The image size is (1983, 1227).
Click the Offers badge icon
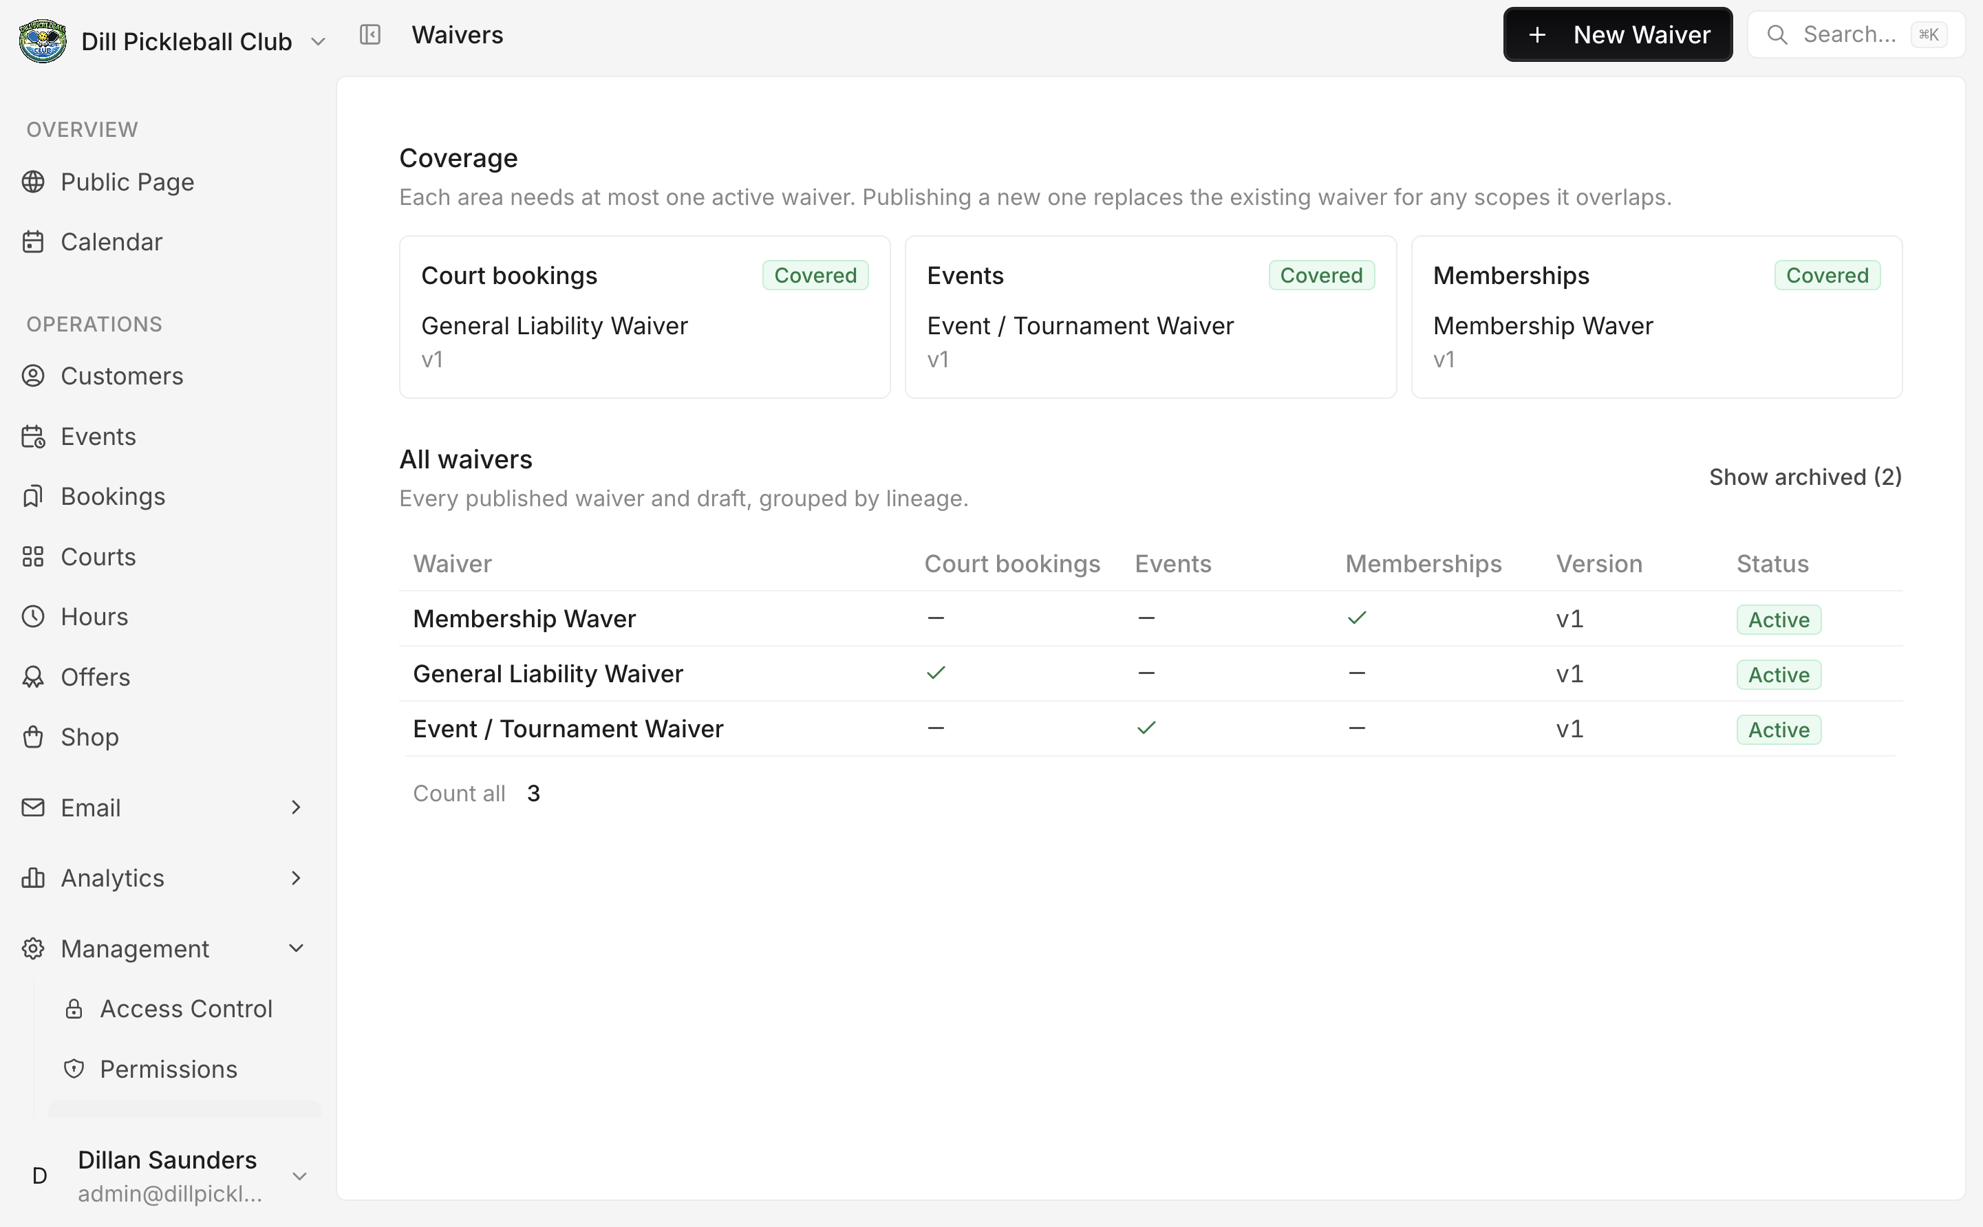(33, 677)
